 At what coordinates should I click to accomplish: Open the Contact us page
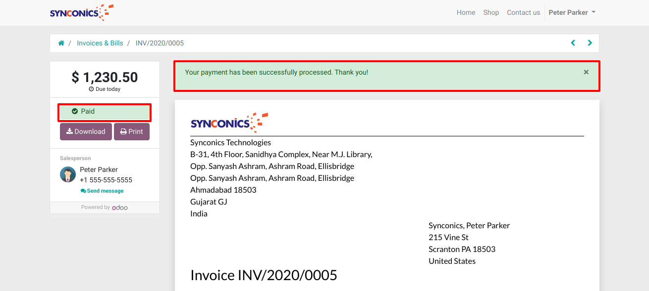523,13
